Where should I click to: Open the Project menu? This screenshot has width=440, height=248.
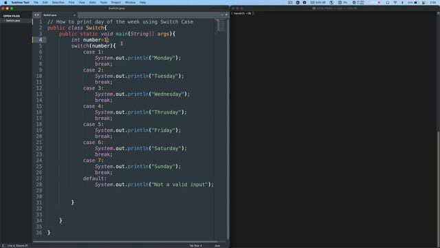[116, 3]
